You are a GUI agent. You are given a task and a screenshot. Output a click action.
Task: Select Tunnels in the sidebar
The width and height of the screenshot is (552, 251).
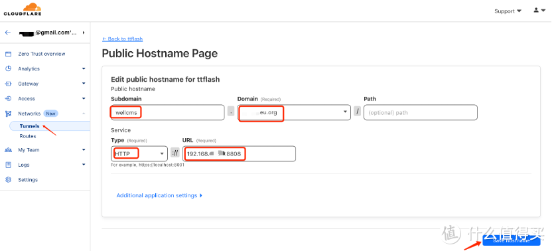[30, 126]
